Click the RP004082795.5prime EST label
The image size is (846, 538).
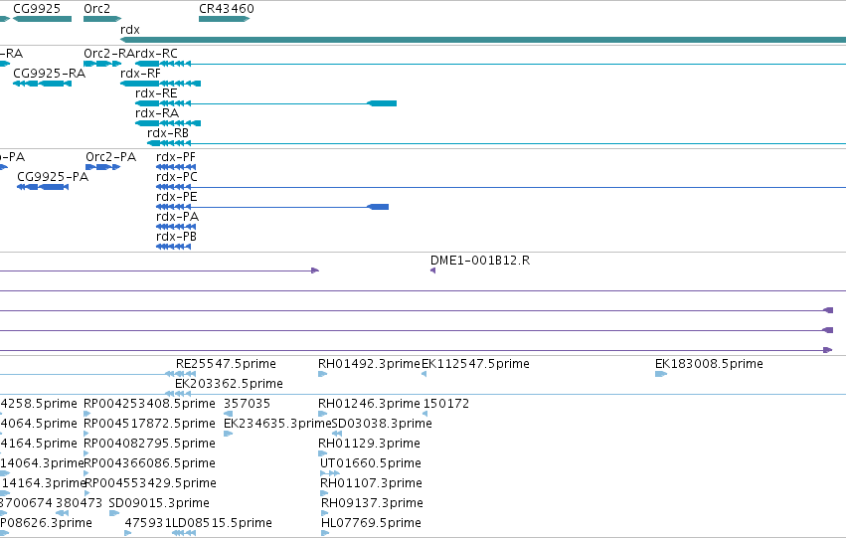coord(149,444)
